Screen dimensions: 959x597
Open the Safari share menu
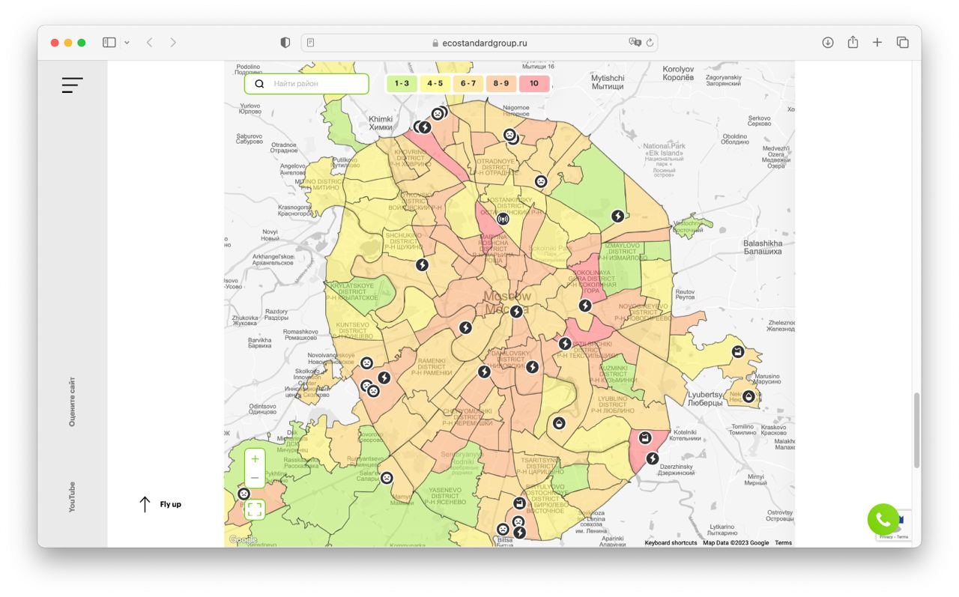(x=853, y=43)
